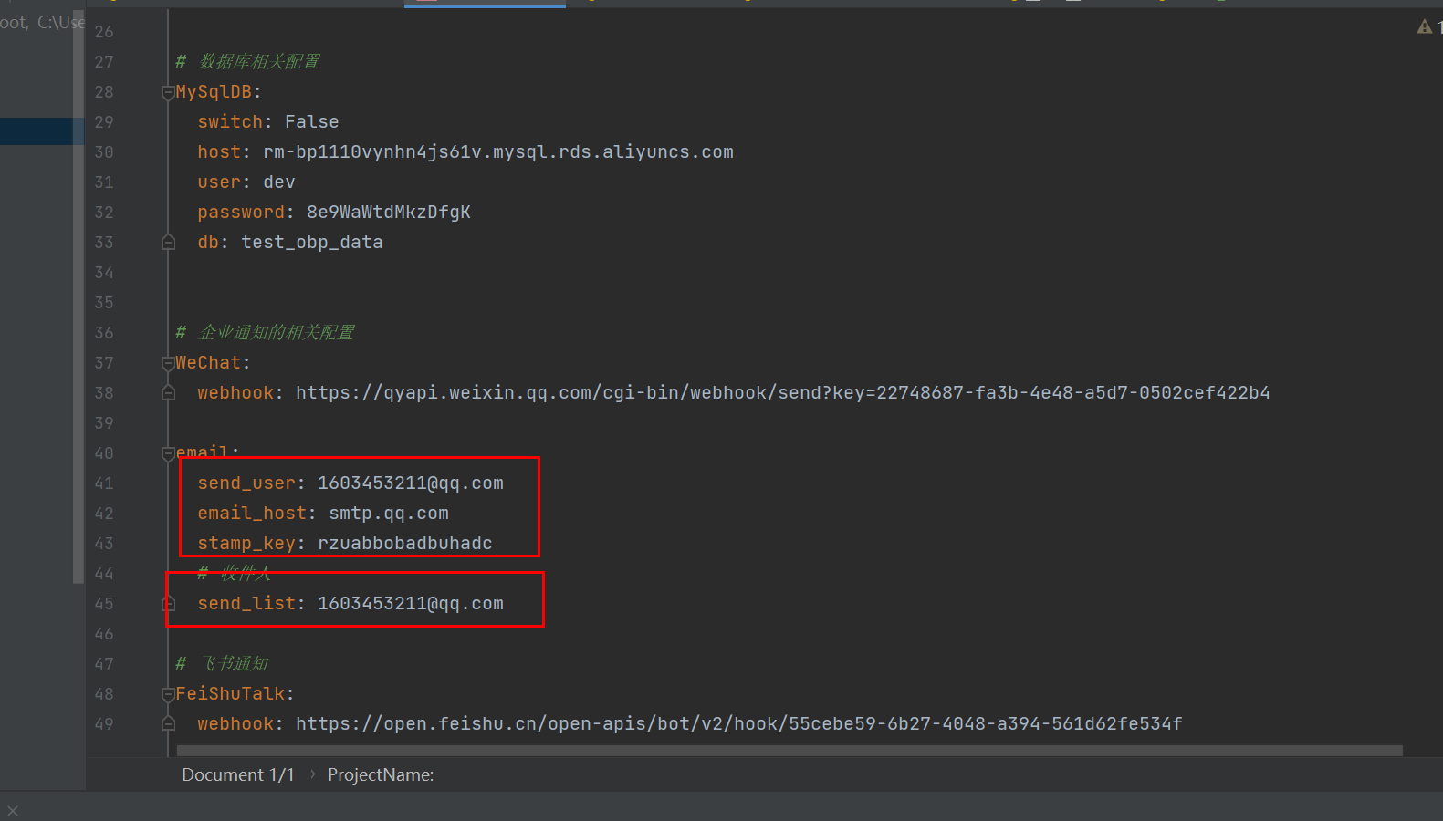Collapse the WeChat block fold marker
The height and width of the screenshot is (821, 1443).
click(168, 363)
